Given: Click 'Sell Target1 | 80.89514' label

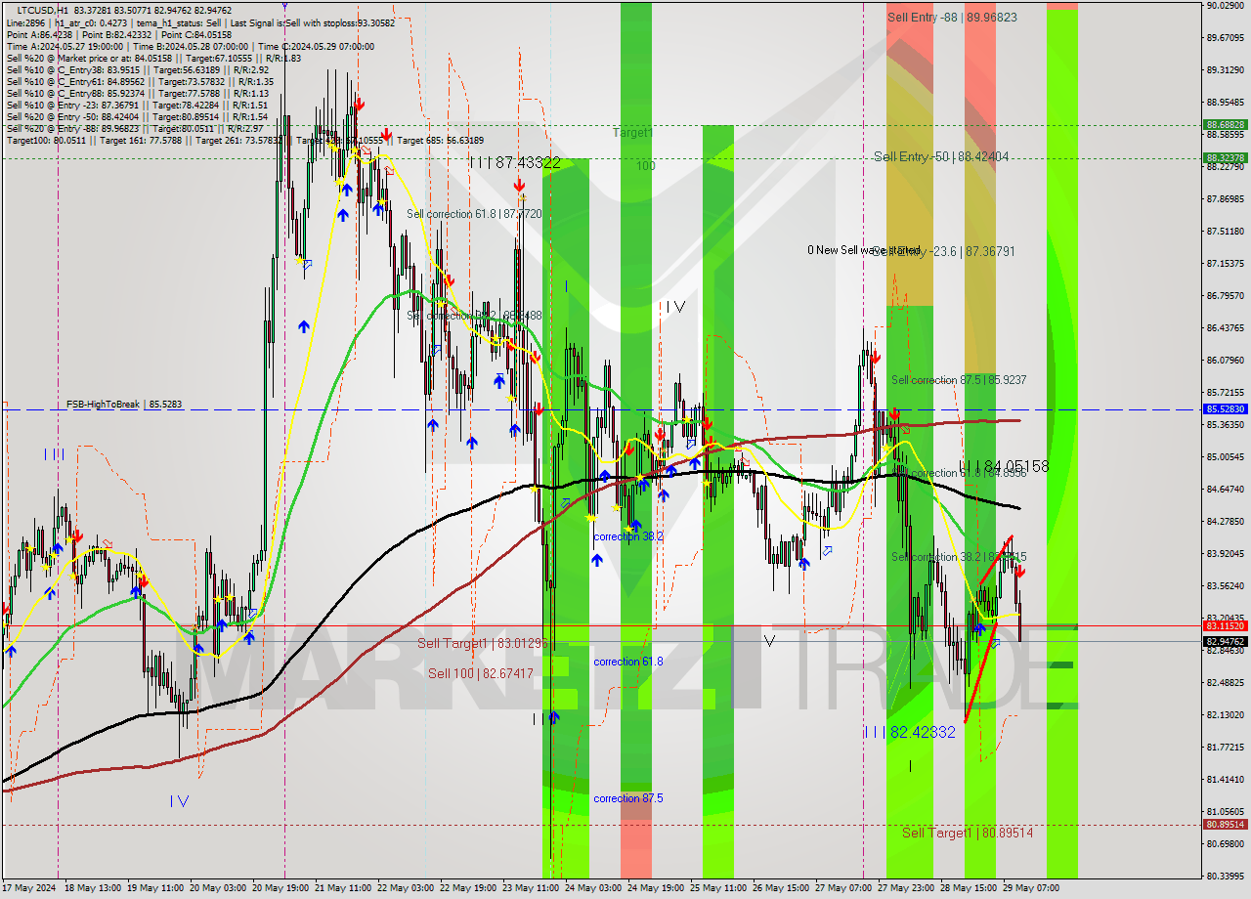Looking at the screenshot, I should (968, 833).
